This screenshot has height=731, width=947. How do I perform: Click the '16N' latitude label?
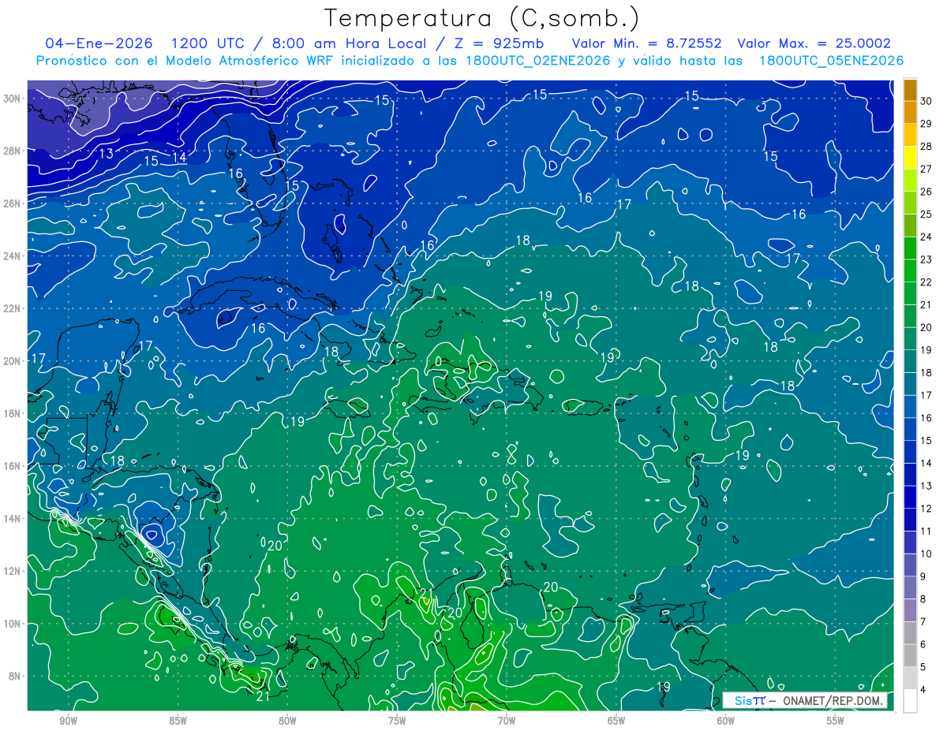tap(13, 465)
